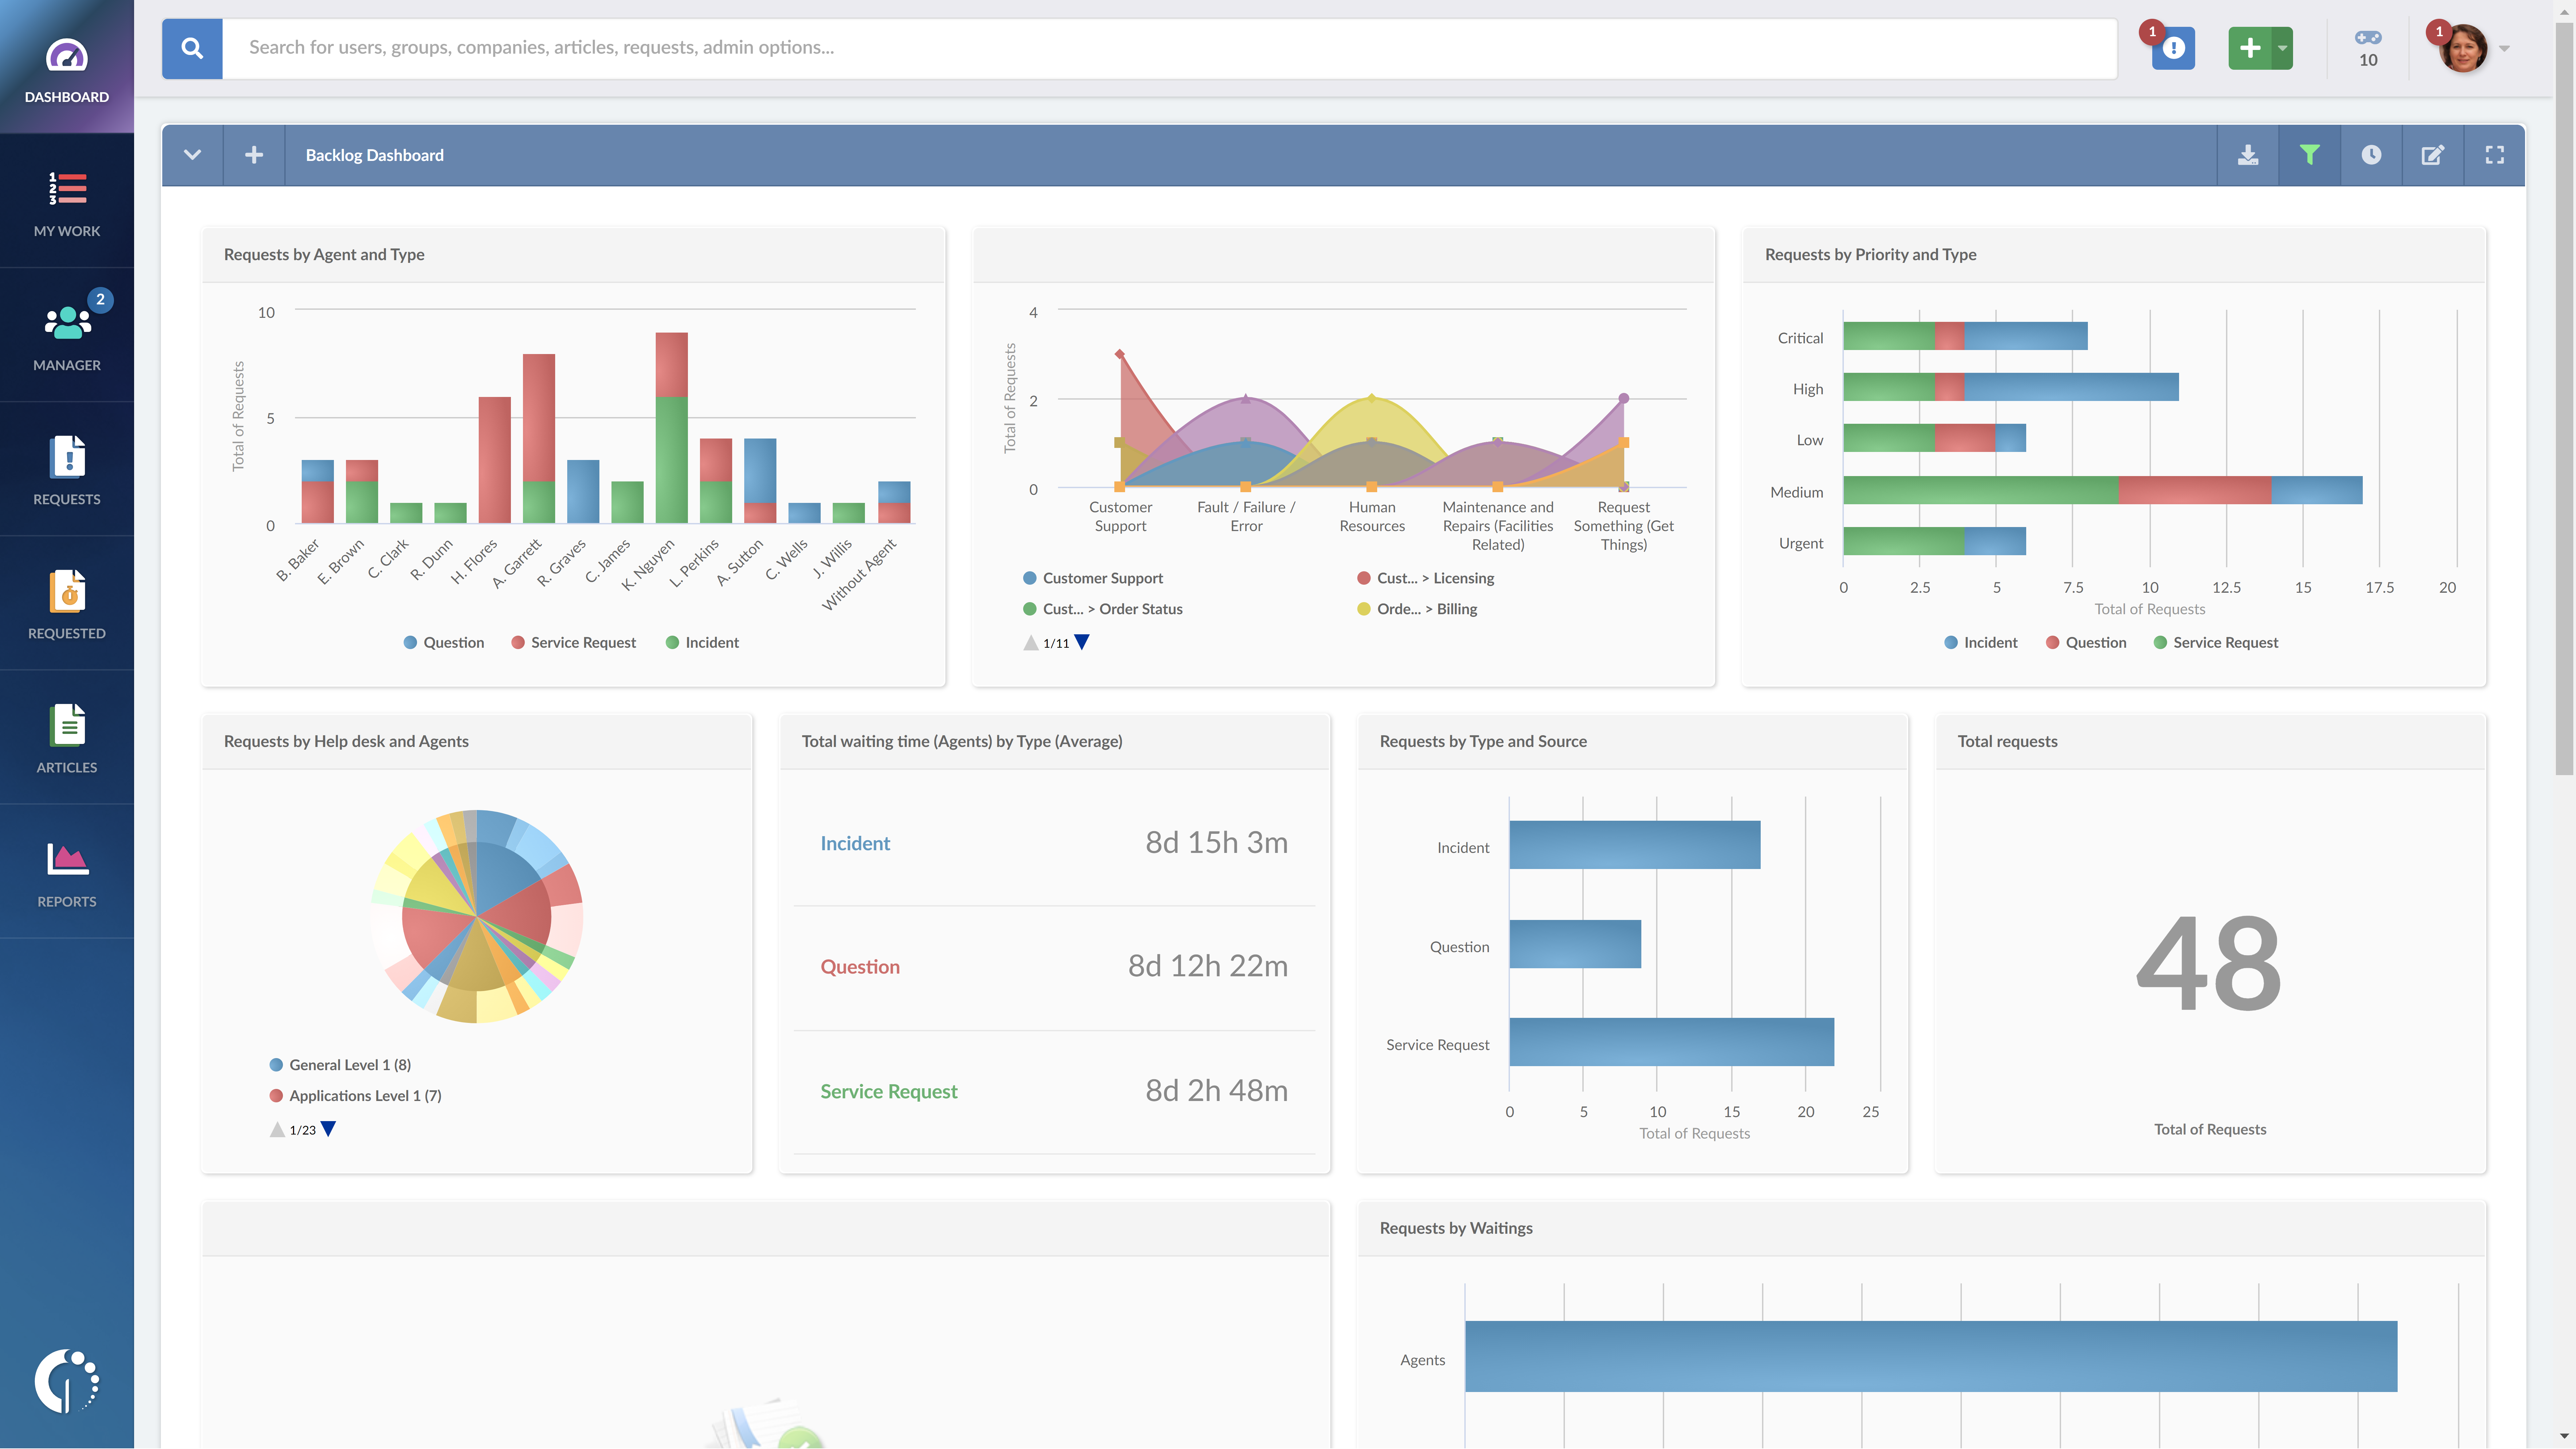Open the dashboard clock schedule icon
The width and height of the screenshot is (2576, 1449).
point(2371,155)
